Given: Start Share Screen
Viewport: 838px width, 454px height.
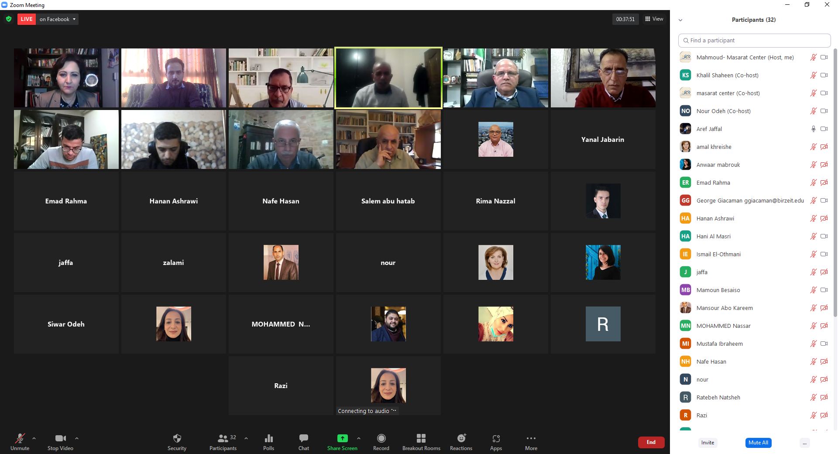Looking at the screenshot, I should pyautogui.click(x=342, y=442).
